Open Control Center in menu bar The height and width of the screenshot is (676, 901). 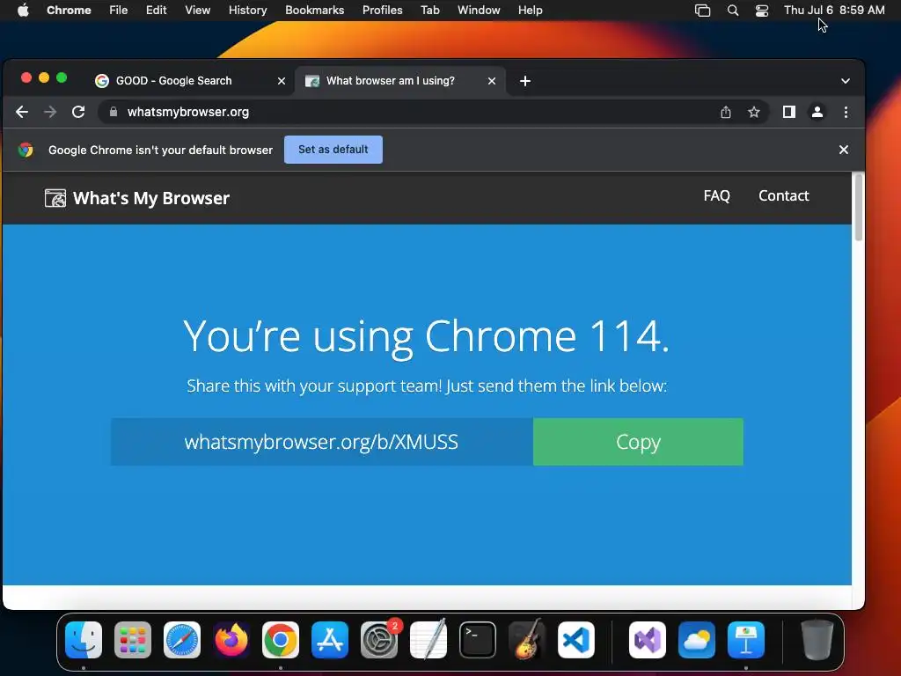tap(762, 11)
